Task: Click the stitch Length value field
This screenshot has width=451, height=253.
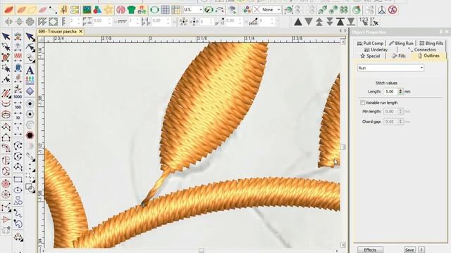Action: pyautogui.click(x=391, y=91)
